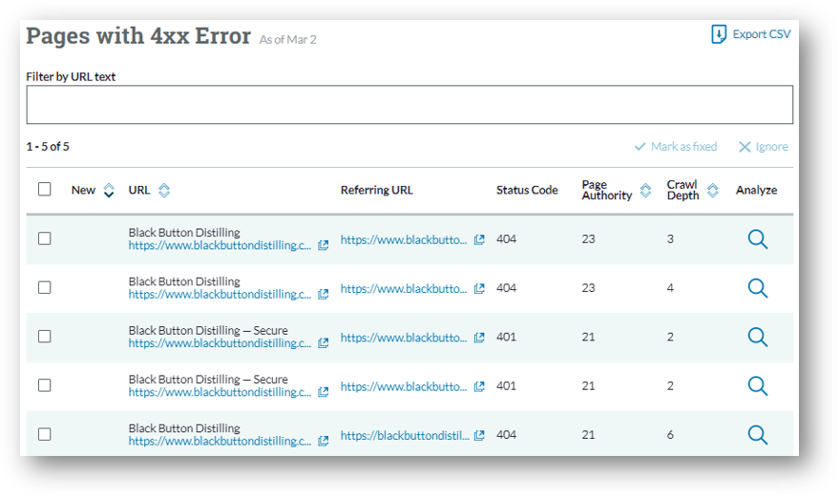Open URL link in first 401 row

[x=220, y=343]
